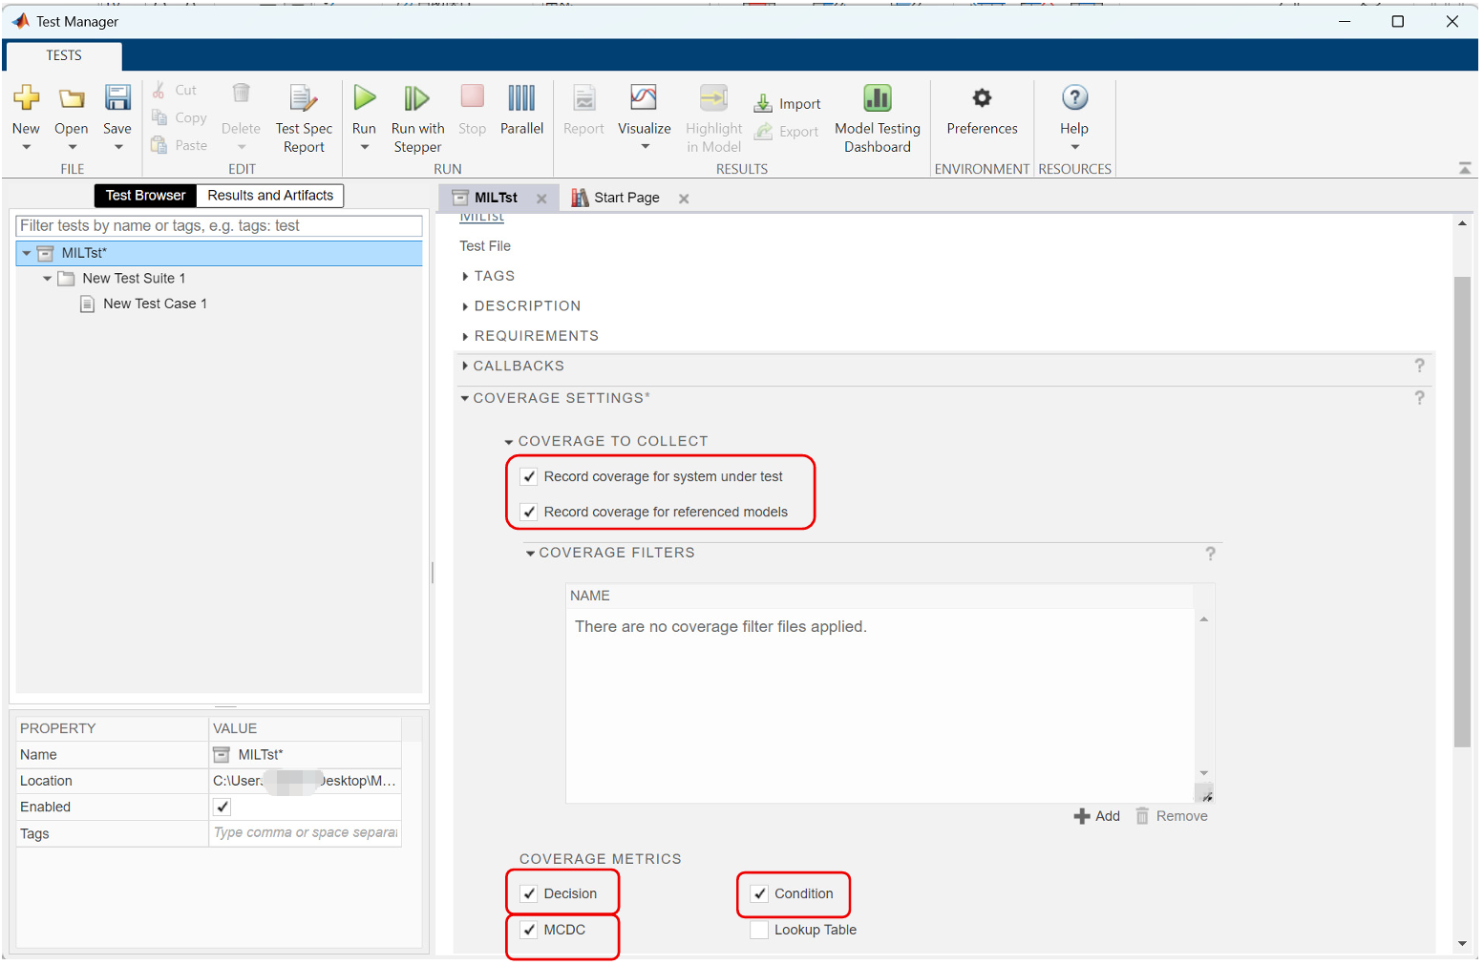Click Highlight in Model

coord(713,113)
